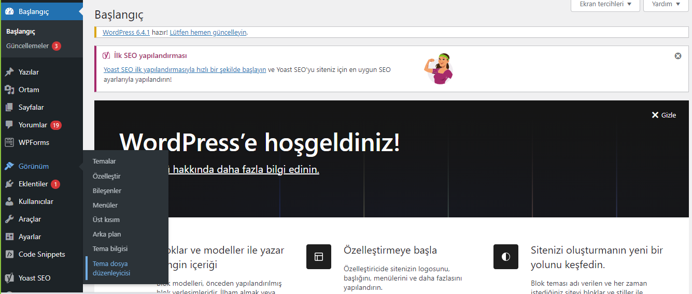The image size is (692, 294).
Task: Click the Başlangıç page title
Action: pos(119,15)
